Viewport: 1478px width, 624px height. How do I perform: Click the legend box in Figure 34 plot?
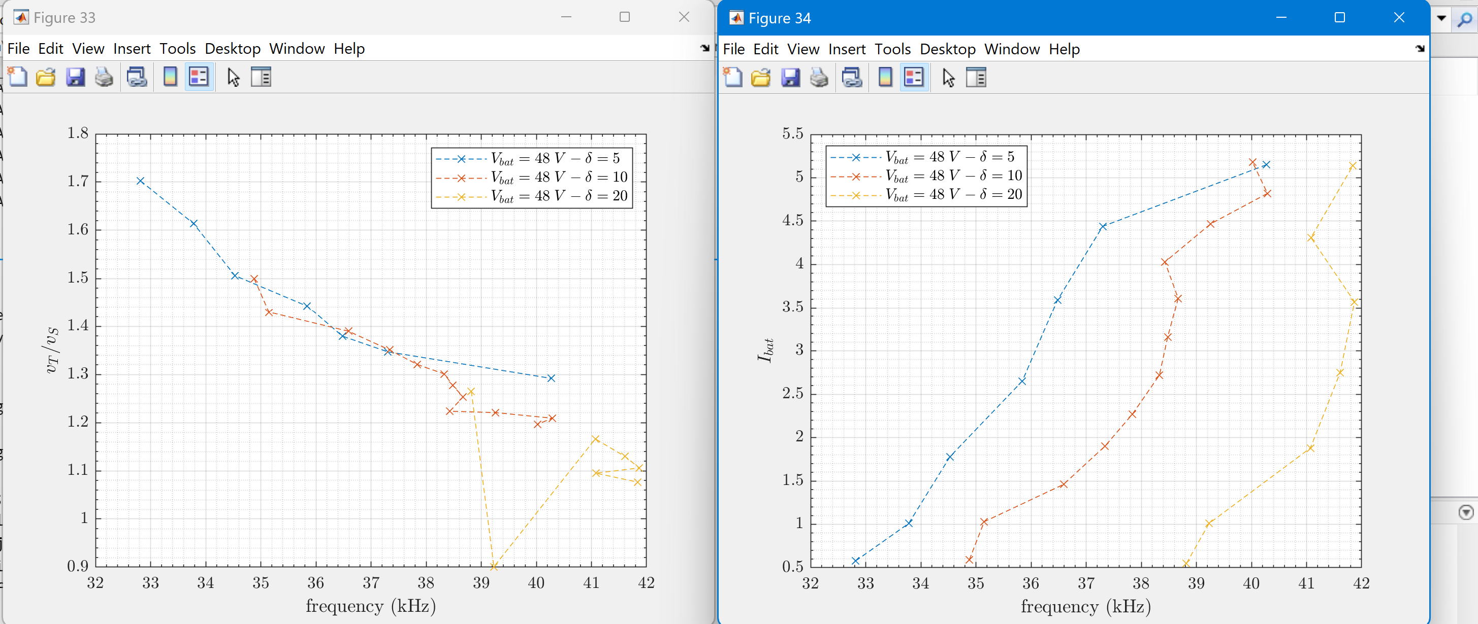point(926,176)
